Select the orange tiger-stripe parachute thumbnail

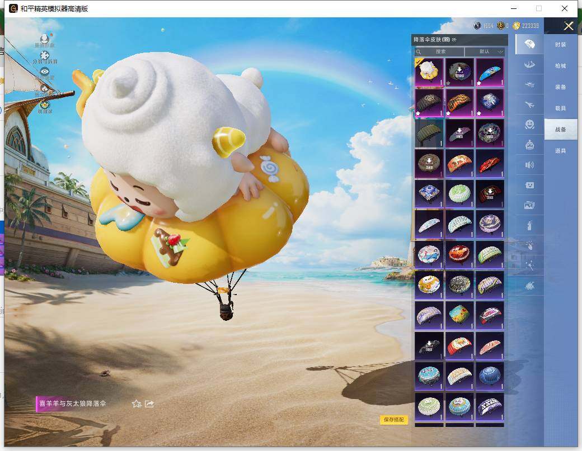459,102
